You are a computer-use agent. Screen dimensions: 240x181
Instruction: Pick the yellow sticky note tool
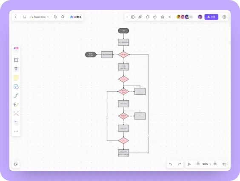(16, 78)
